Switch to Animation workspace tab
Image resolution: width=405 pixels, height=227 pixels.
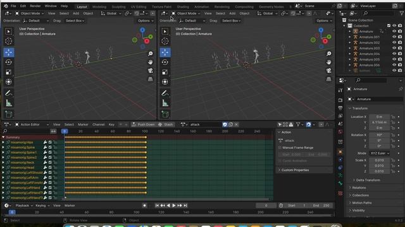pyautogui.click(x=201, y=7)
